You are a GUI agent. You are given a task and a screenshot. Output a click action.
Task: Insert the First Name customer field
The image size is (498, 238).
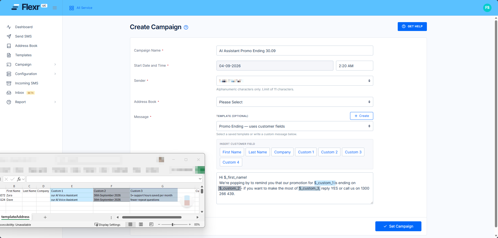click(232, 152)
